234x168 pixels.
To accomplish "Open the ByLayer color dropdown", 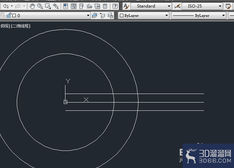I will point(144,15).
